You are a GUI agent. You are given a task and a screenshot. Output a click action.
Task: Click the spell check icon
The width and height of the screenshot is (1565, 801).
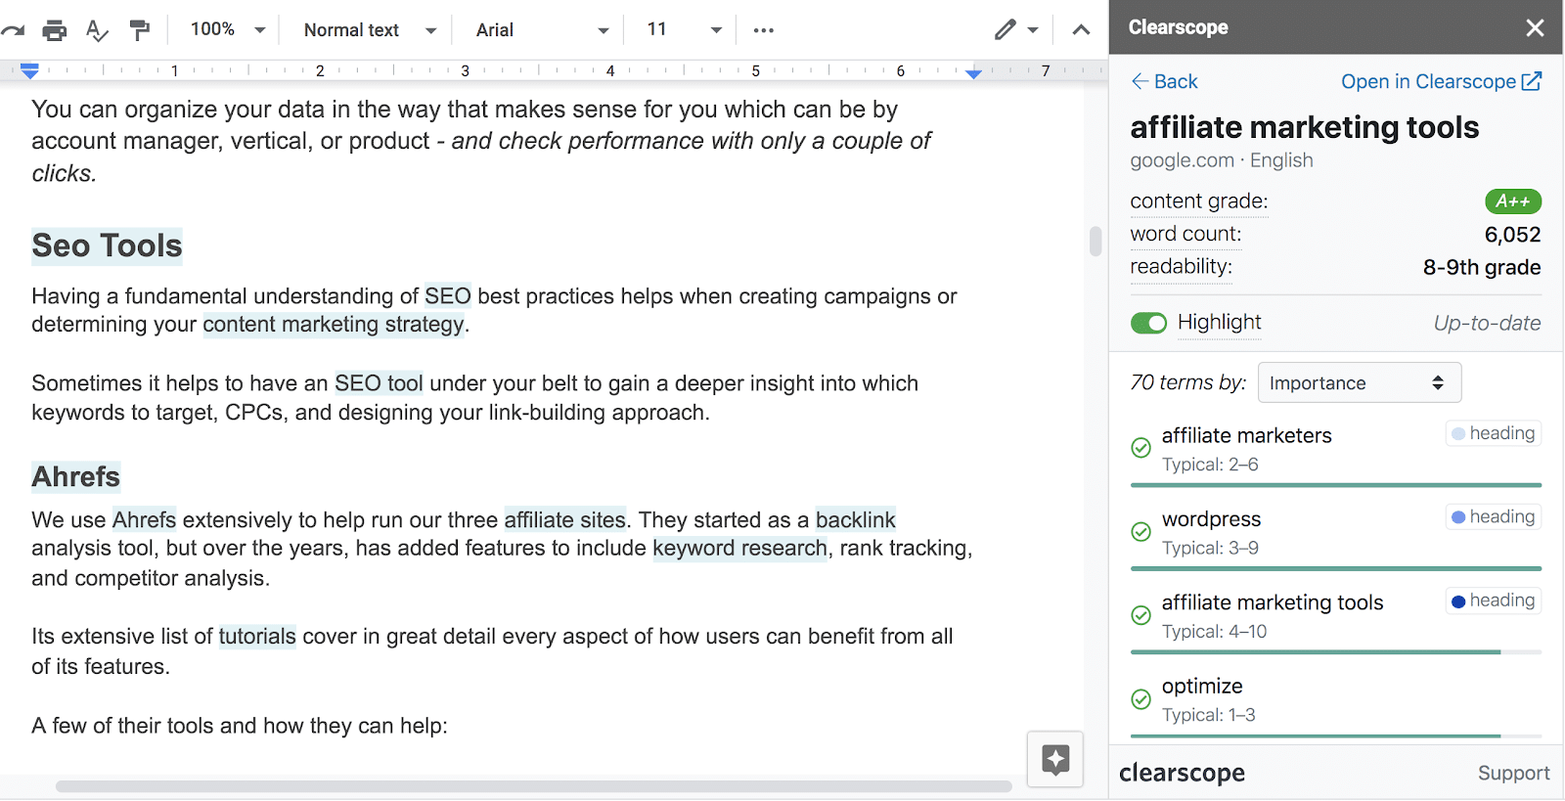[97, 30]
